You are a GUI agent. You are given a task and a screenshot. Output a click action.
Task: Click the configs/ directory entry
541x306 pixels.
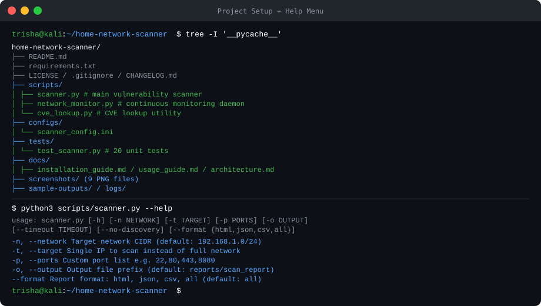pyautogui.click(x=45, y=122)
